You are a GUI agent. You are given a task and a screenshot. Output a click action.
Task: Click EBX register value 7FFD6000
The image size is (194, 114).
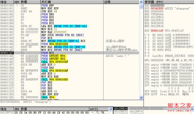tap(157, 14)
